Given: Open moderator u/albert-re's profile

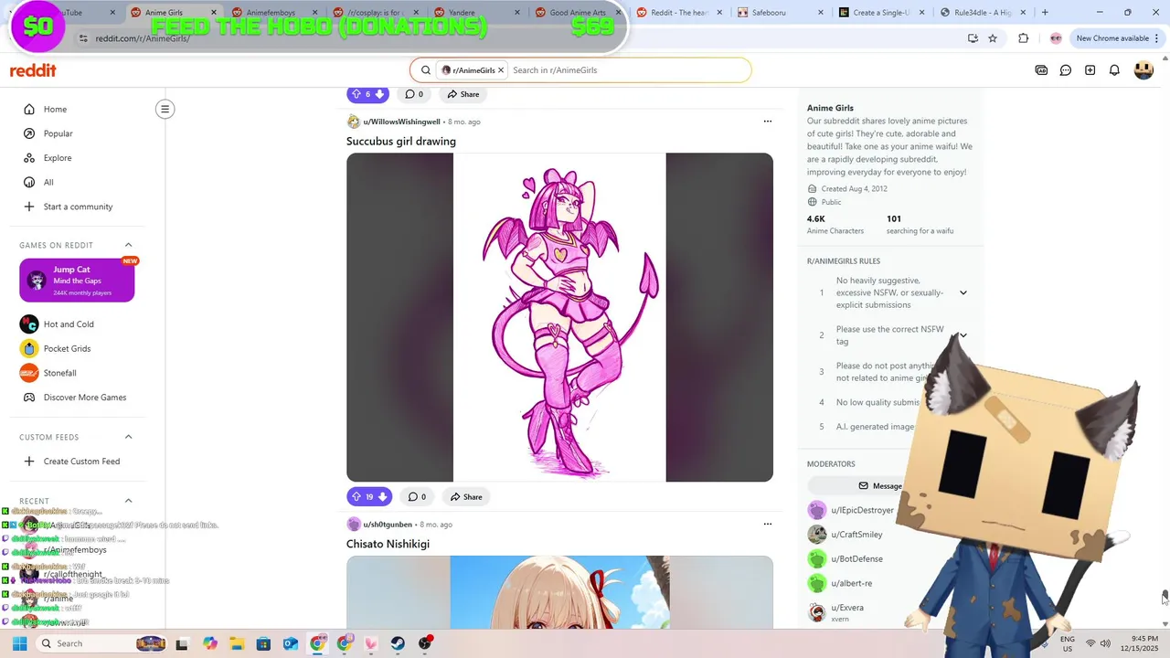Looking at the screenshot, I should click(x=851, y=583).
